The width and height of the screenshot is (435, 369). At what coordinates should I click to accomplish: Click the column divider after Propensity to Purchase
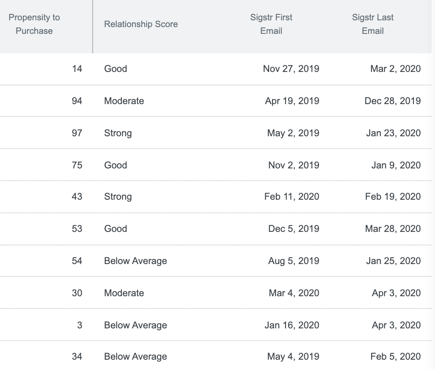pos(93,27)
